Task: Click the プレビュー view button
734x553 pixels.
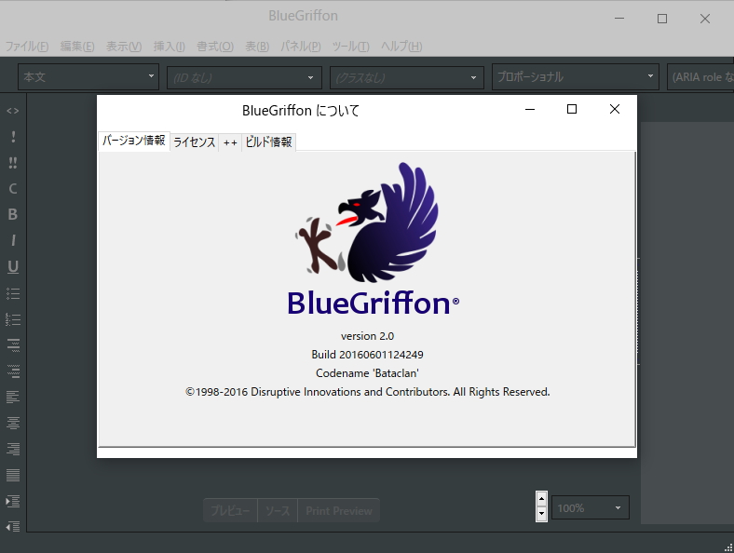Action: point(230,510)
